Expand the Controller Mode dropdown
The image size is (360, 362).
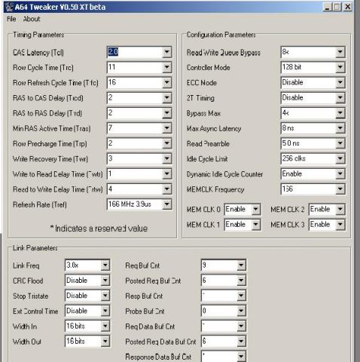[x=340, y=67]
